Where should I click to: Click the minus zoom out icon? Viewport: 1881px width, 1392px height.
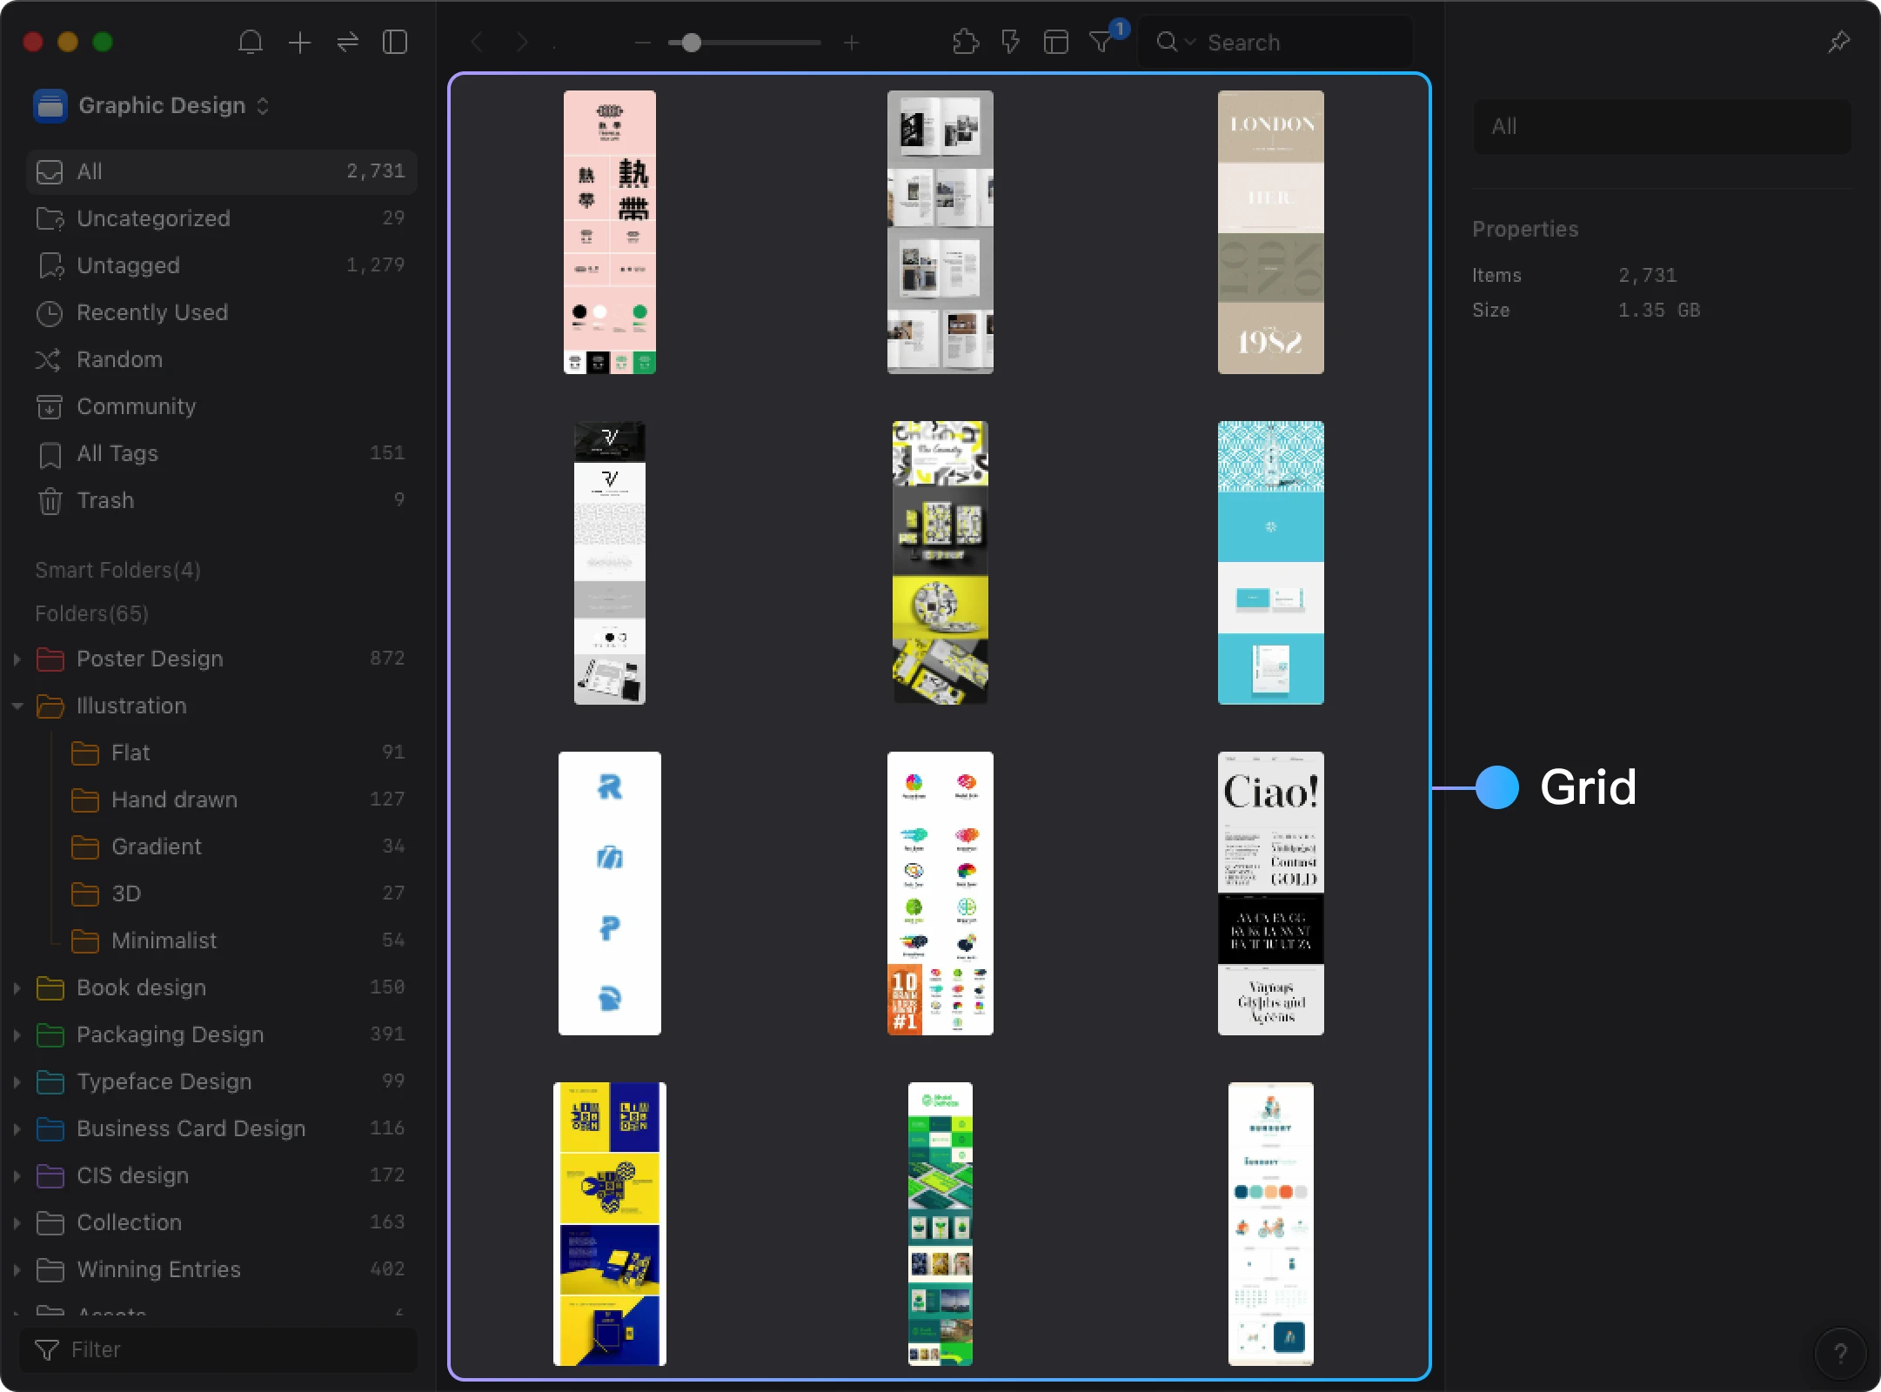(642, 42)
